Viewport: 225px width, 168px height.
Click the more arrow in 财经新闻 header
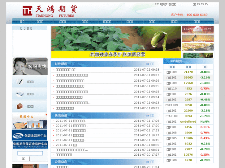(150, 64)
